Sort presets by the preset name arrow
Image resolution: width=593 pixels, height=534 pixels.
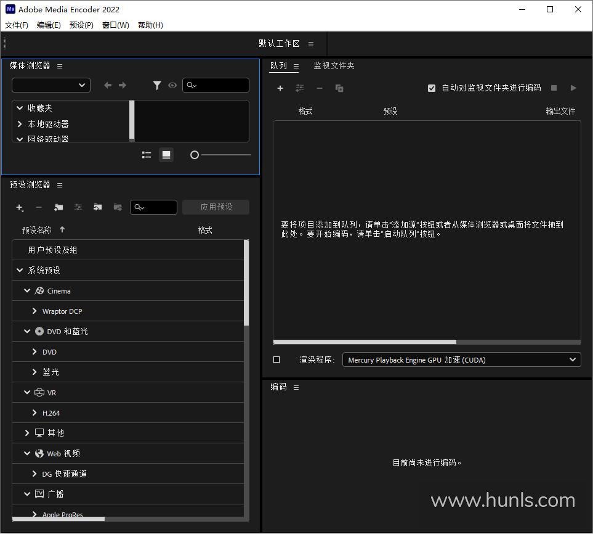point(62,229)
